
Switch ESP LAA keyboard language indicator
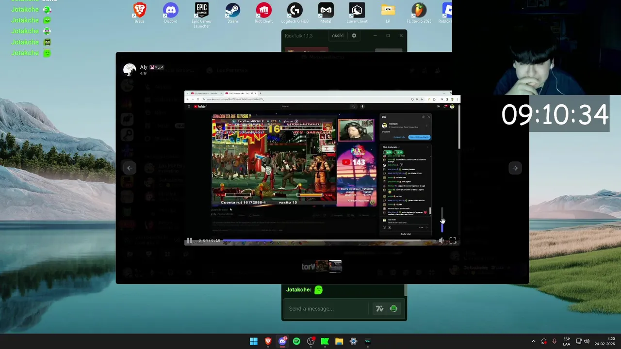(567, 342)
